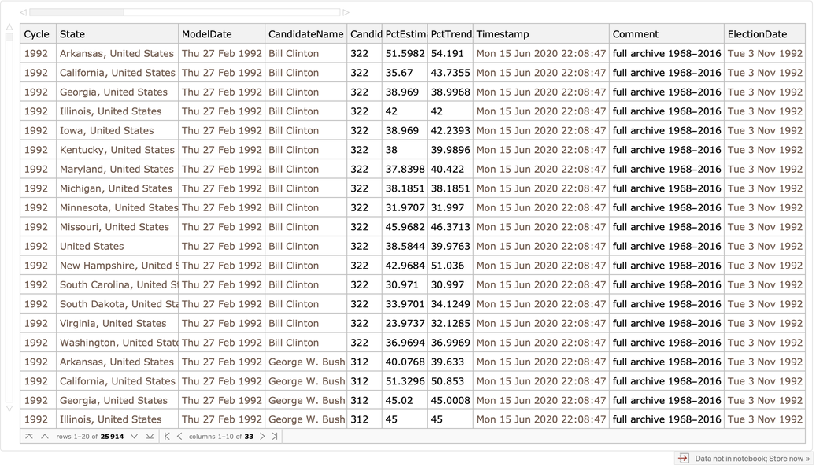
Task: Jump to first column of dataset
Action: (x=167, y=436)
